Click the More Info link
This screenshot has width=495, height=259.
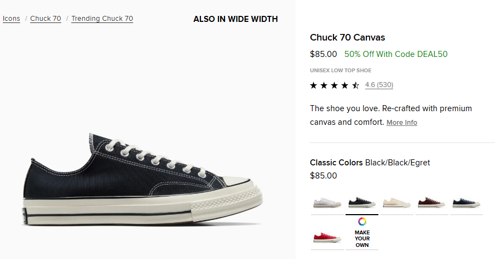401,123
